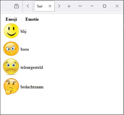Viewport: 124px width, 115px height.
Task: Click the yellow happy smiley emoji
Action: point(11,31)
